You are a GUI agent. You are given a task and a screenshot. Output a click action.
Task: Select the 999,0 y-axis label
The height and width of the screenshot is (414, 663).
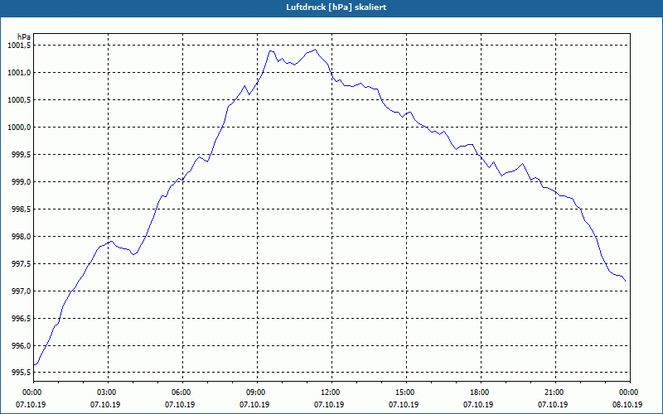pos(21,181)
